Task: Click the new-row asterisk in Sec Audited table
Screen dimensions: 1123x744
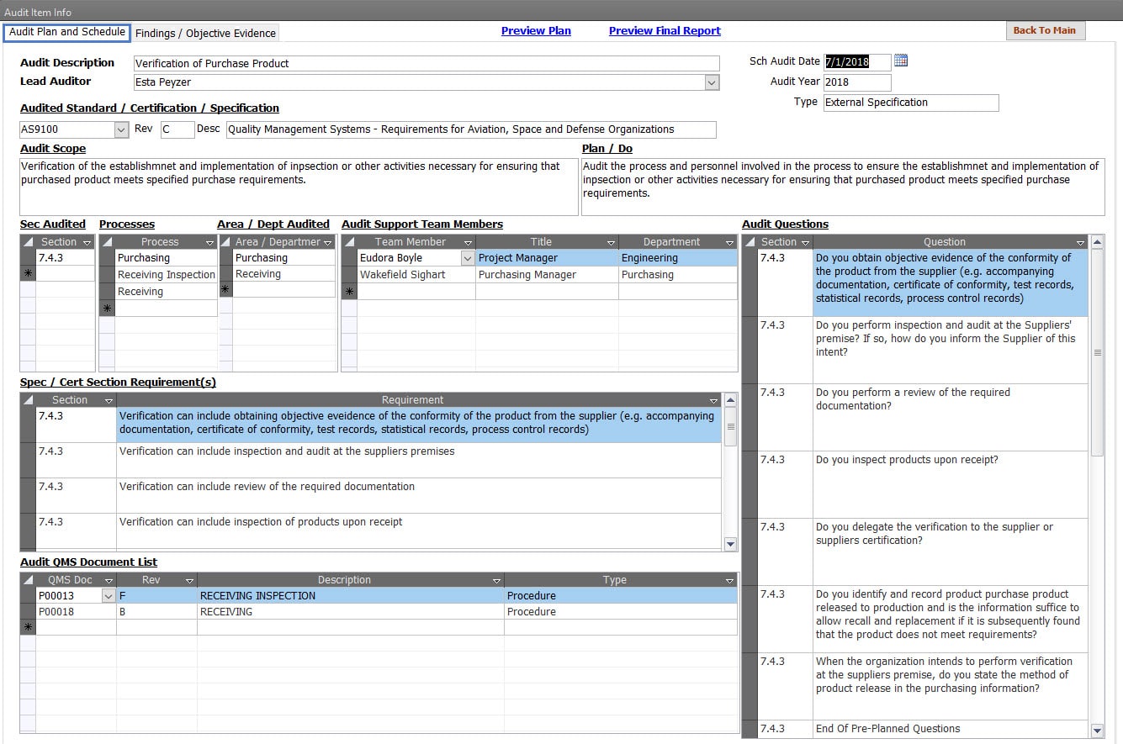Action: (x=28, y=274)
